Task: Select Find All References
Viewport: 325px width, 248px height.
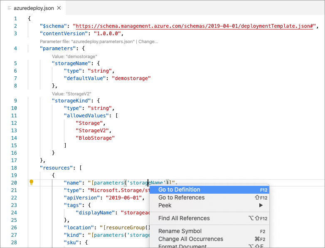Action: [209, 218]
